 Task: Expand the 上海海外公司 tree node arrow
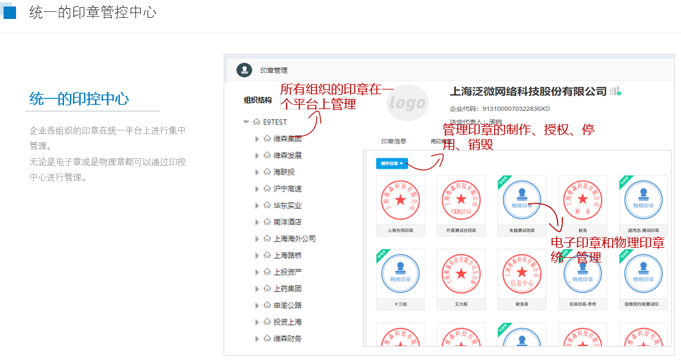(257, 239)
